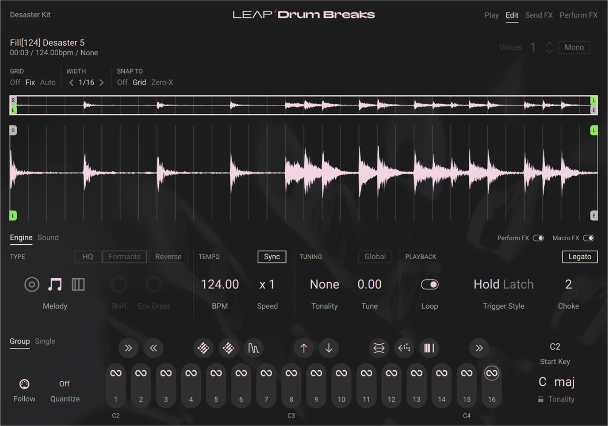
Task: Switch to the Sound tab
Action: click(48, 237)
